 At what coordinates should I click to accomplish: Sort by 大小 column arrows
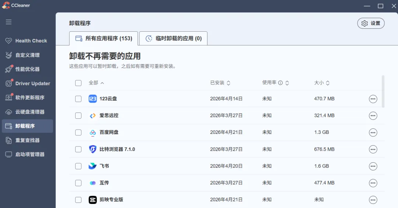(328, 83)
